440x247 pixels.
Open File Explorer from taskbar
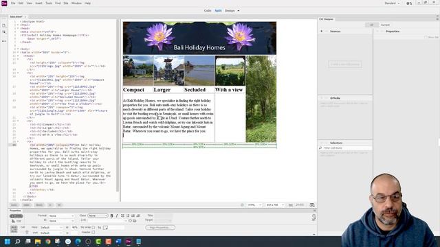tap(38, 242)
